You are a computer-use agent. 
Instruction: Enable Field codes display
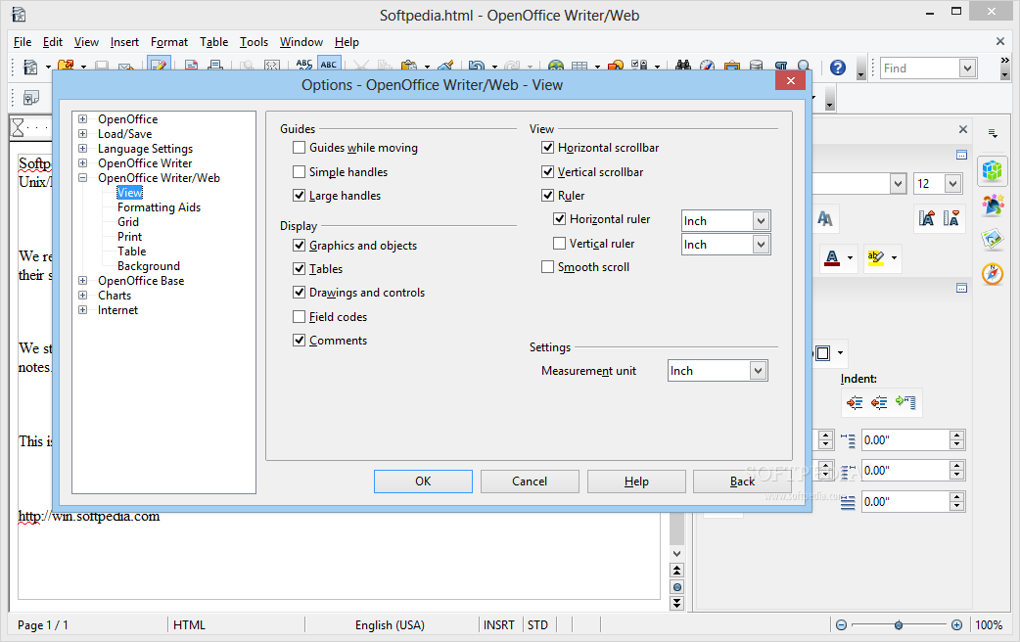(300, 317)
